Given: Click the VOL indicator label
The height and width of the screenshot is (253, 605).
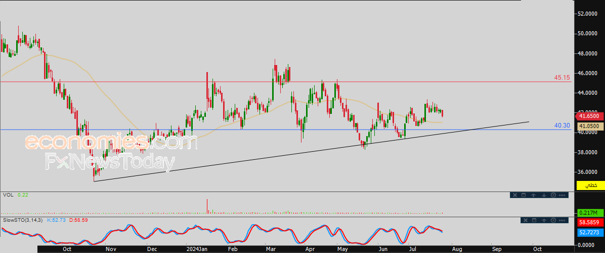Looking at the screenshot, I should tap(8, 195).
